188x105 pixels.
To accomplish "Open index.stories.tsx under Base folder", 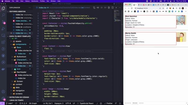I will click(x=25, y=50).
